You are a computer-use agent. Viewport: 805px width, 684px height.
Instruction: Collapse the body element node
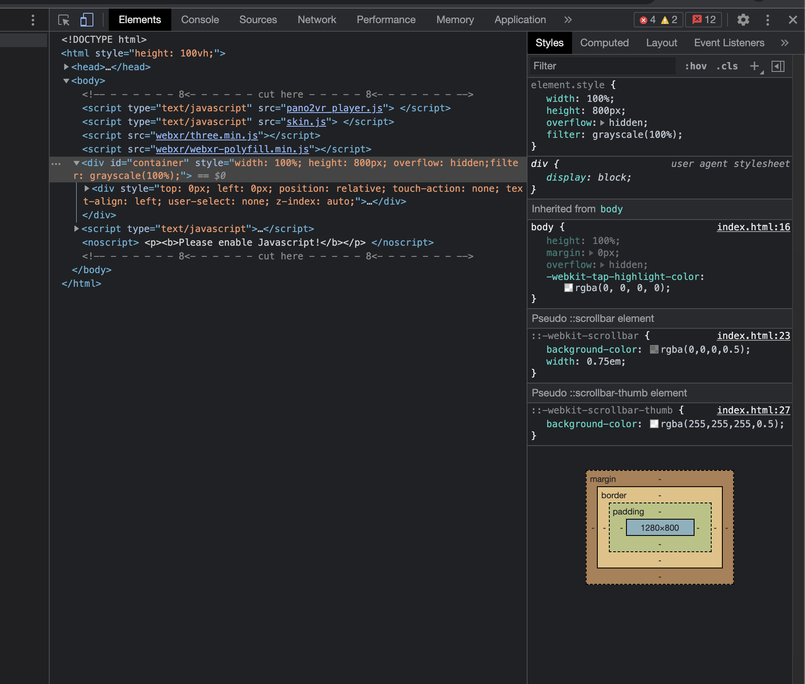tap(66, 81)
